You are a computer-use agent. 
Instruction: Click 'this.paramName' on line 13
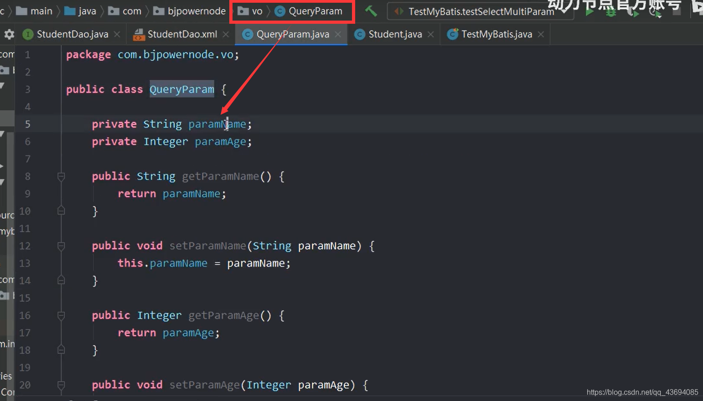(x=162, y=263)
